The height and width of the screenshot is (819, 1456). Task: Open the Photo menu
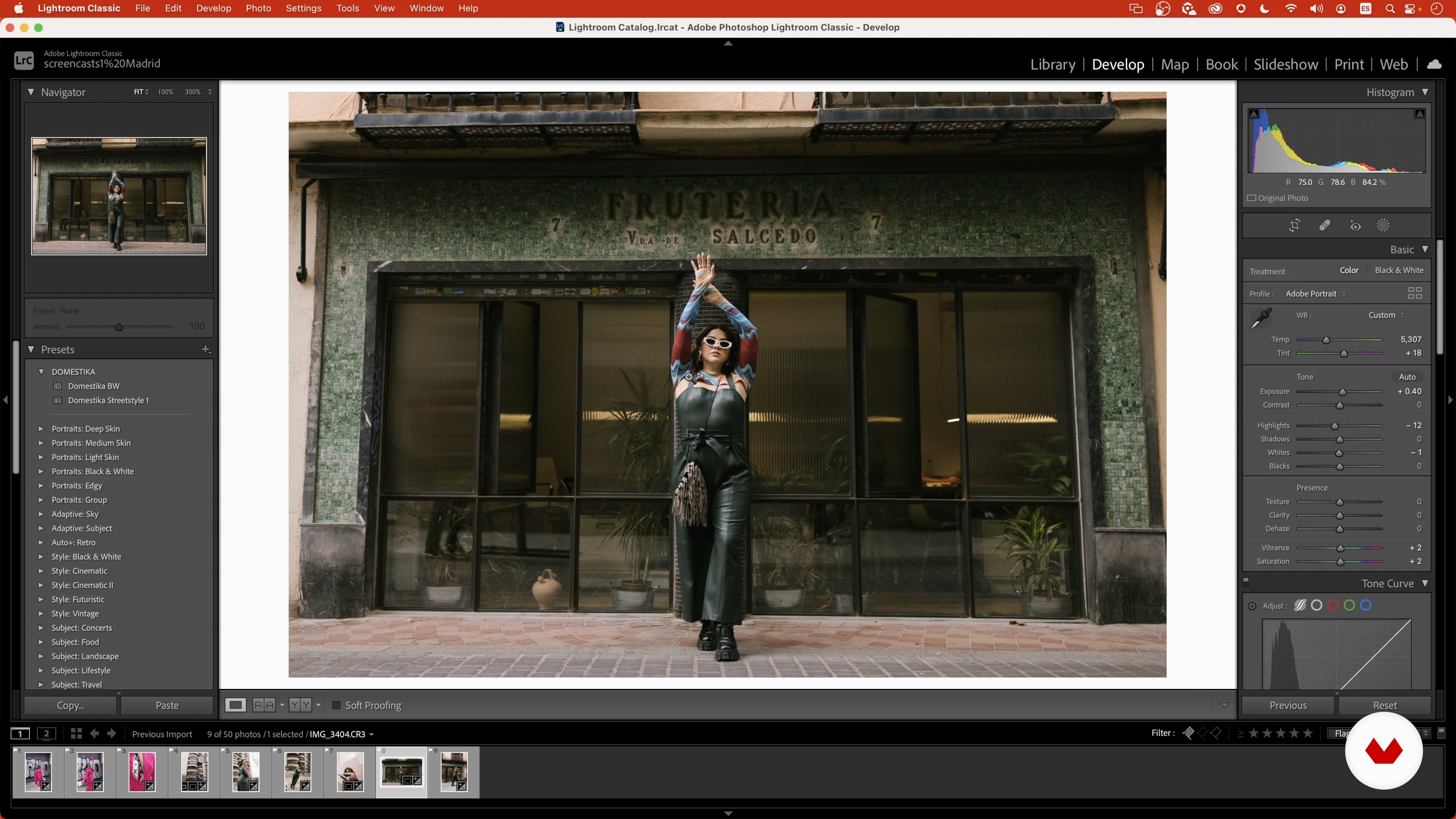point(258,8)
